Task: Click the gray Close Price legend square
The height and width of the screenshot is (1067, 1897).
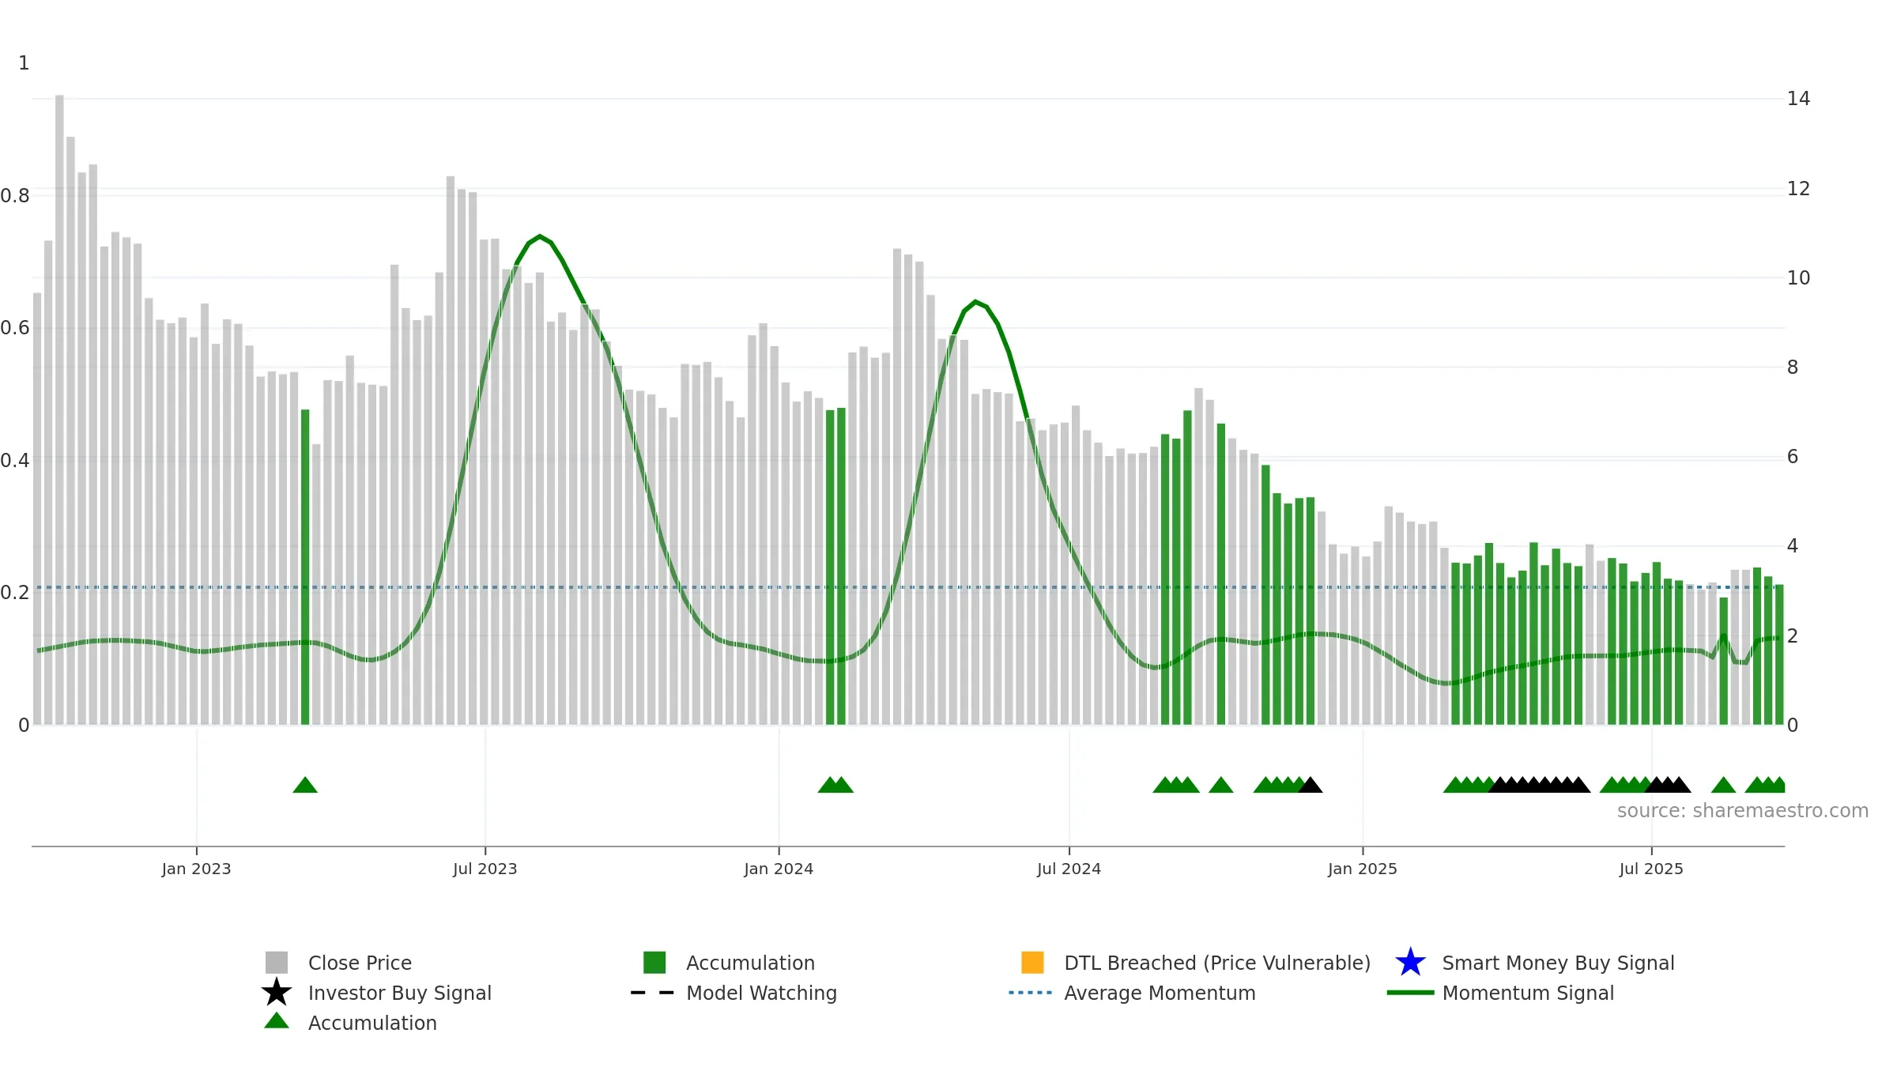Action: [x=277, y=962]
